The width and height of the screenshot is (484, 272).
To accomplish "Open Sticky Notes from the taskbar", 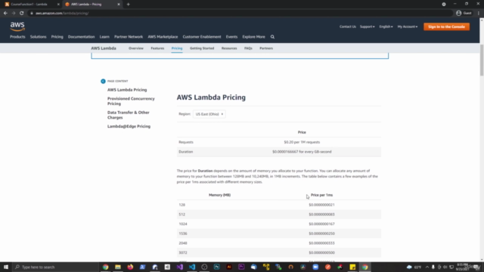I will 352,267.
